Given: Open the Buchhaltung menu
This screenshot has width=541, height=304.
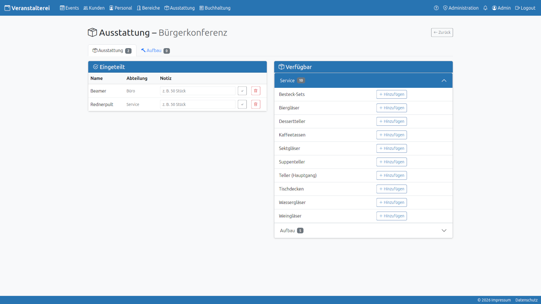Looking at the screenshot, I should tap(215, 8).
